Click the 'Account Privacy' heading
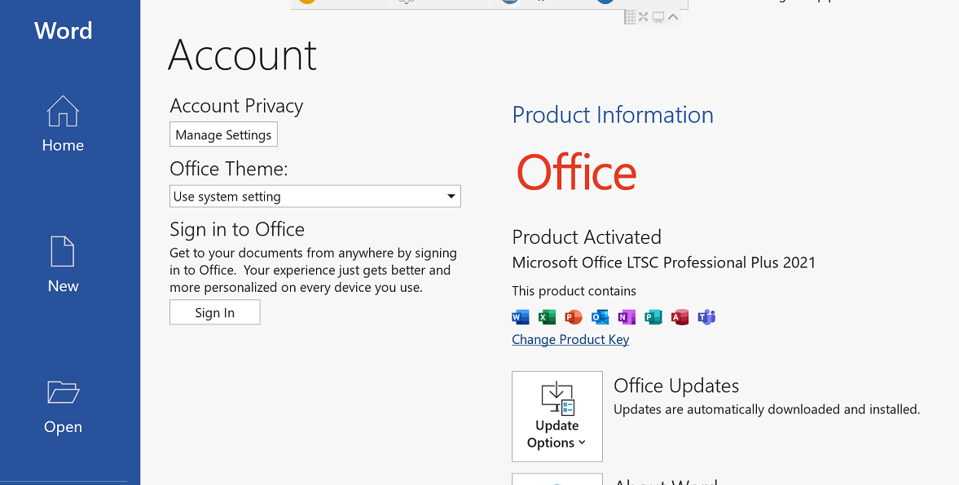 click(236, 106)
